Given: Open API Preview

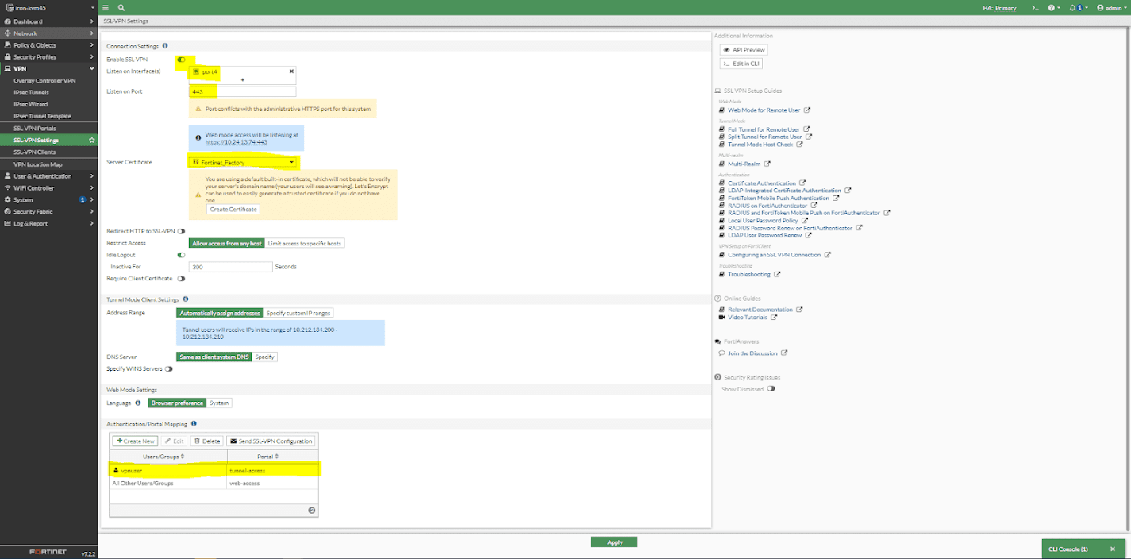Looking at the screenshot, I should 744,50.
